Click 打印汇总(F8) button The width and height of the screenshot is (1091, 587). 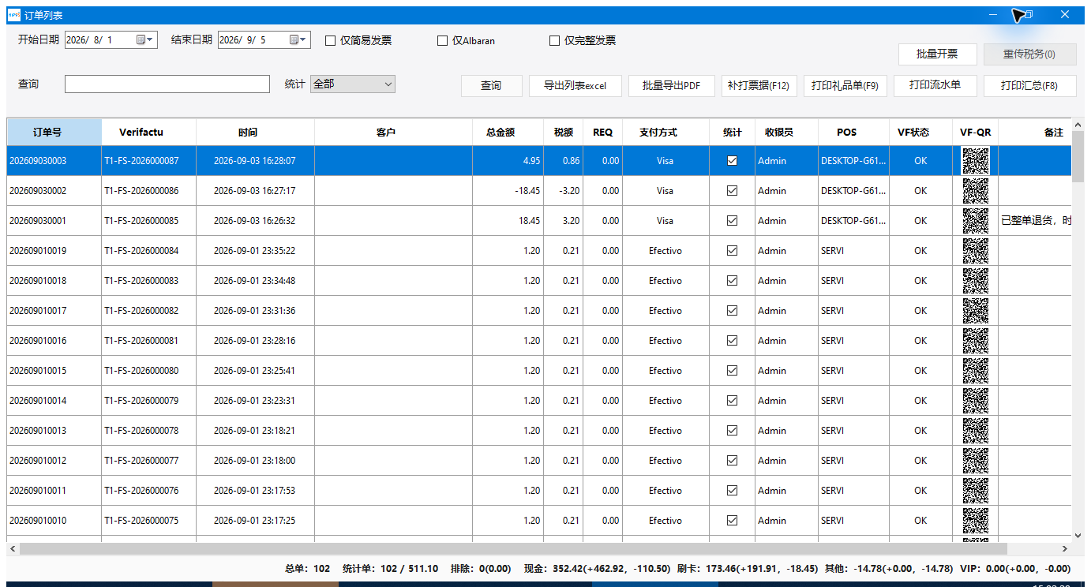1029,85
